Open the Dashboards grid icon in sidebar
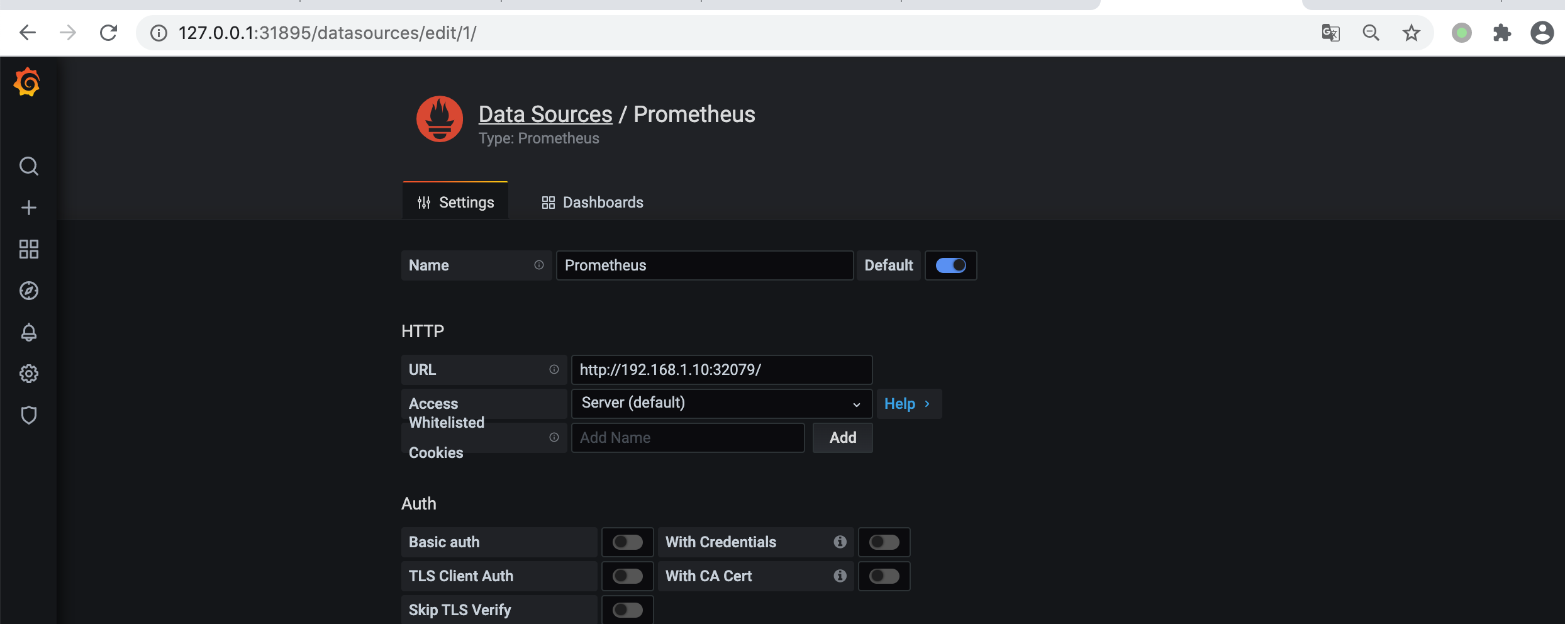Image resolution: width=1565 pixels, height=624 pixels. [29, 249]
